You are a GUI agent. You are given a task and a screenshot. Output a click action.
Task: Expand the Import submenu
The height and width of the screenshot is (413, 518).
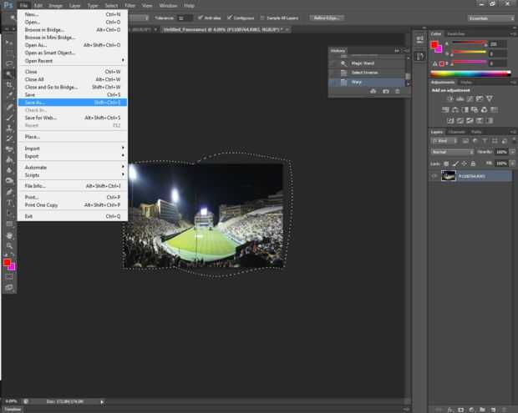click(x=73, y=149)
